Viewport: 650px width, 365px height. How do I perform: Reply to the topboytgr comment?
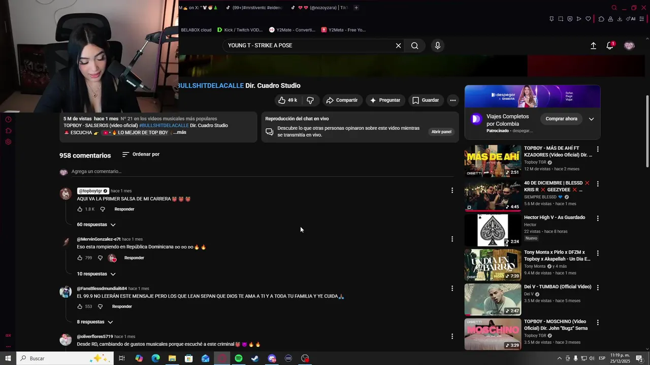[124, 209]
